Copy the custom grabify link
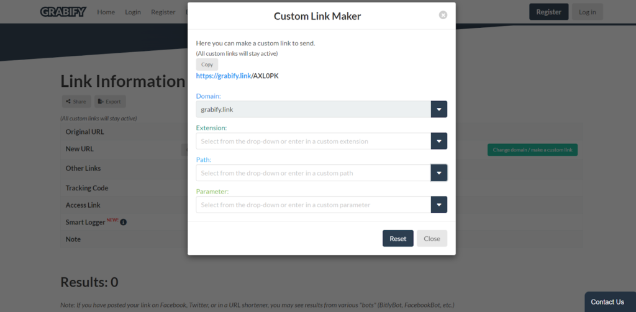The width and height of the screenshot is (636, 312). click(x=207, y=65)
